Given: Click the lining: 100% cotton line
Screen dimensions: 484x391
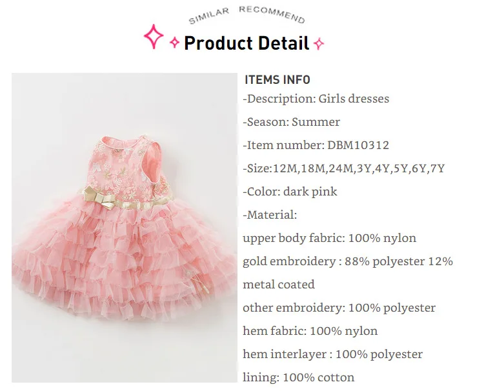Looking at the screenshot, I should pyautogui.click(x=299, y=377).
